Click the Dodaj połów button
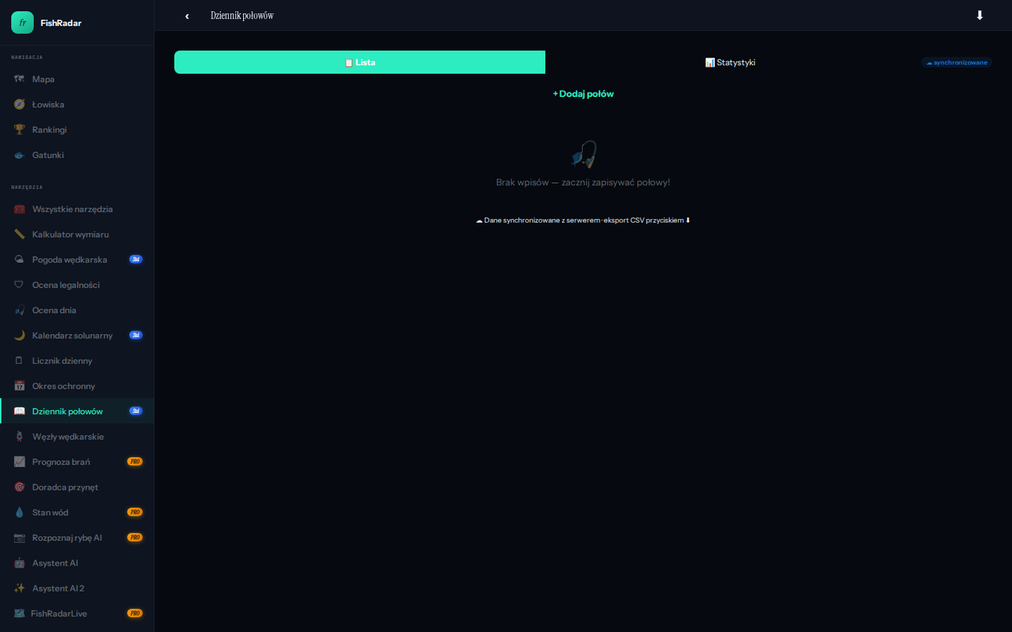 coord(583,94)
